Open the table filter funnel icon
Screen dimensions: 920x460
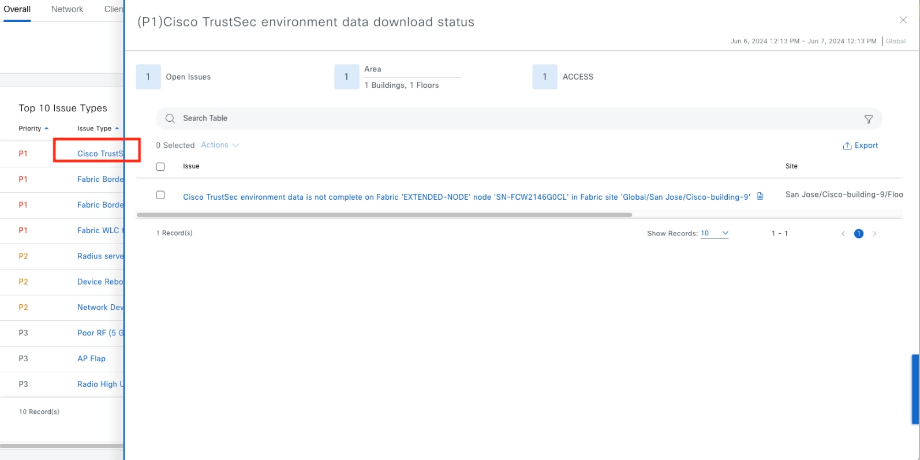click(868, 119)
